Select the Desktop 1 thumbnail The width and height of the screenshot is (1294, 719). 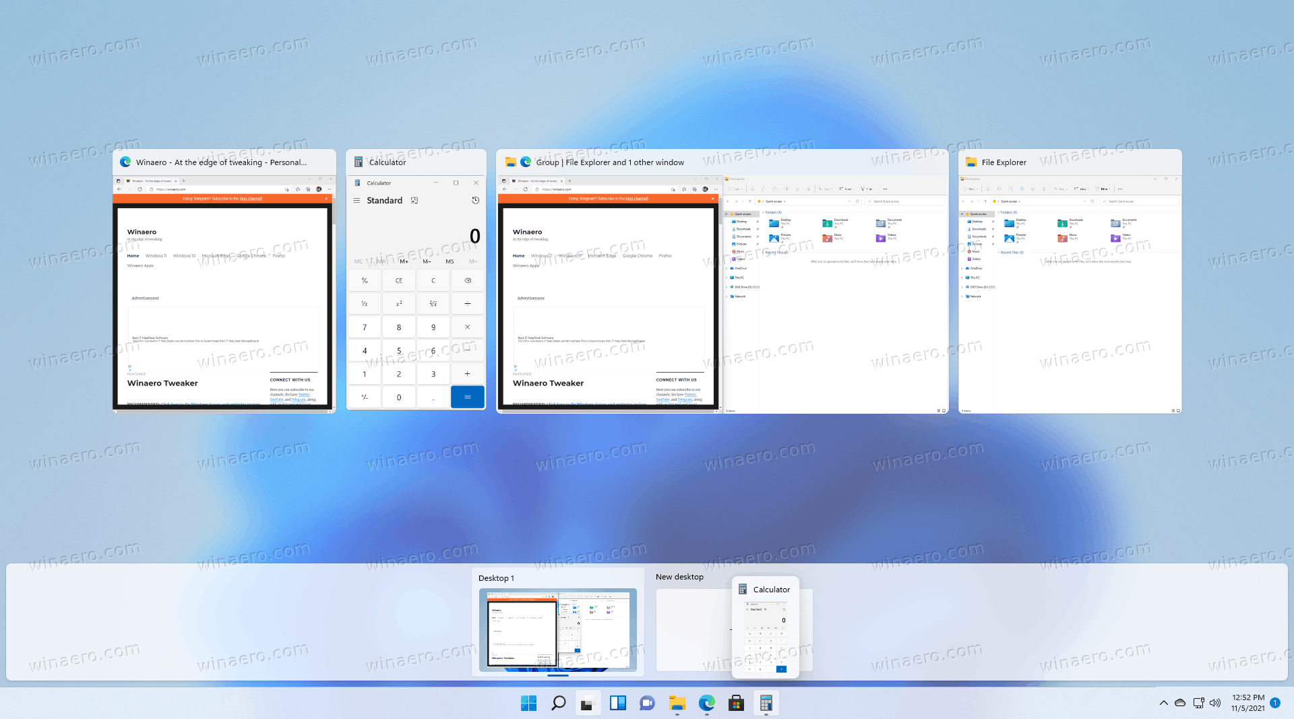558,630
